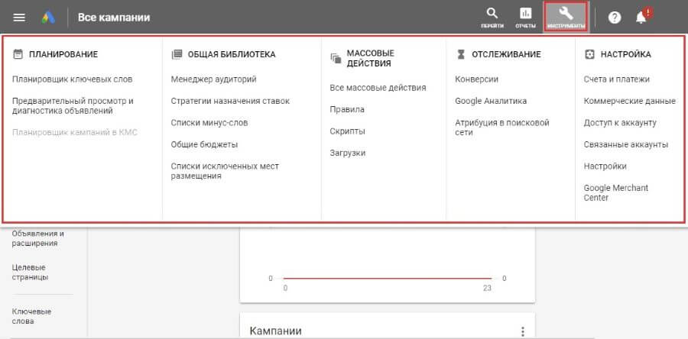Open Коммерческие данные

[630, 102]
